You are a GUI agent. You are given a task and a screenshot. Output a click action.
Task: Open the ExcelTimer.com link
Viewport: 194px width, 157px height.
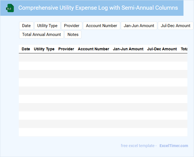click(174, 146)
